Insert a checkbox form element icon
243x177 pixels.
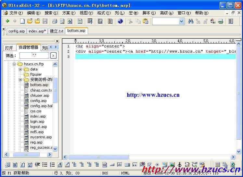149,165
